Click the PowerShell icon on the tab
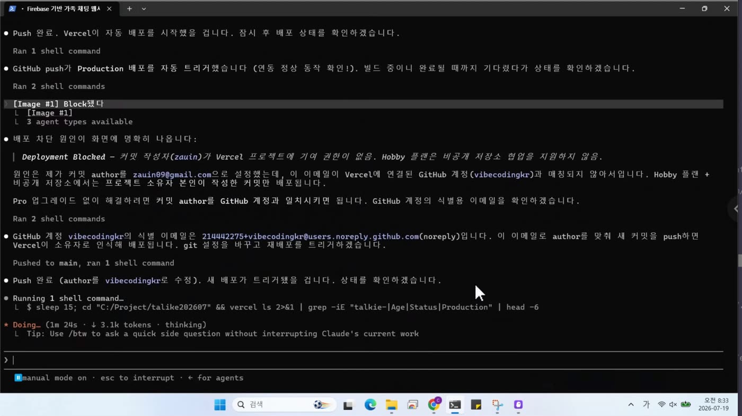Image resolution: width=742 pixels, height=416 pixels. click(12, 8)
